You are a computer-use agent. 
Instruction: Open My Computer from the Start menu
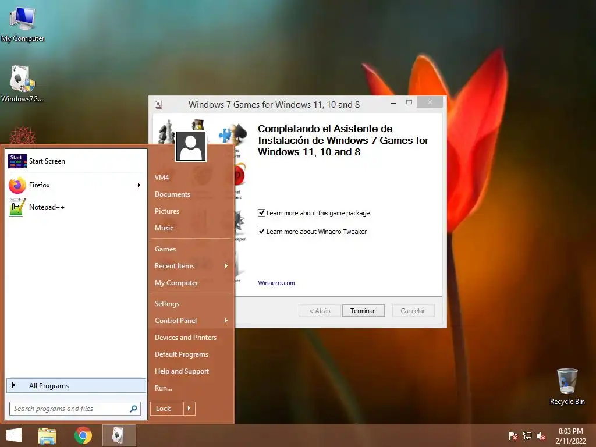(176, 283)
